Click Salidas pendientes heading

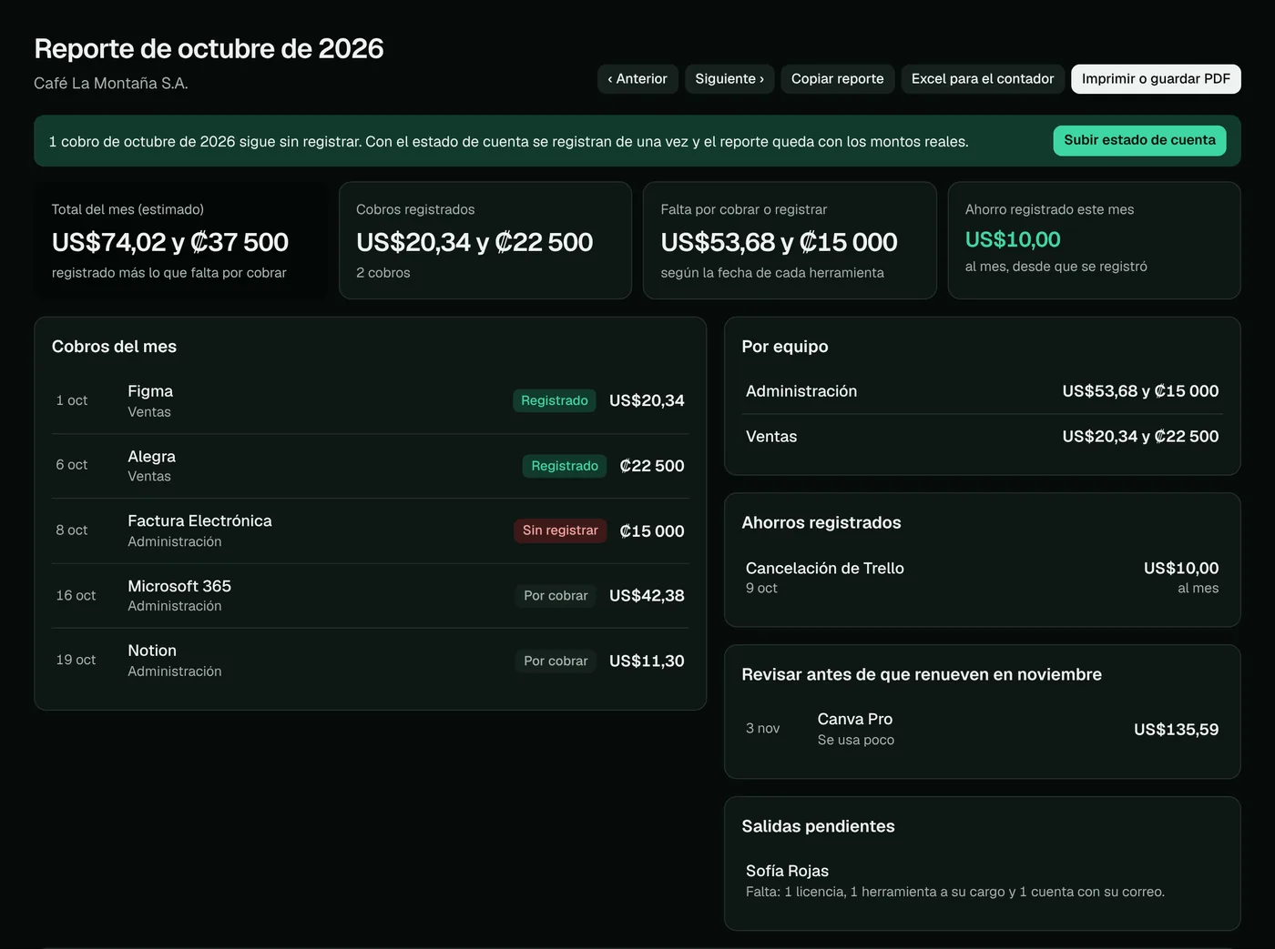coord(818,826)
